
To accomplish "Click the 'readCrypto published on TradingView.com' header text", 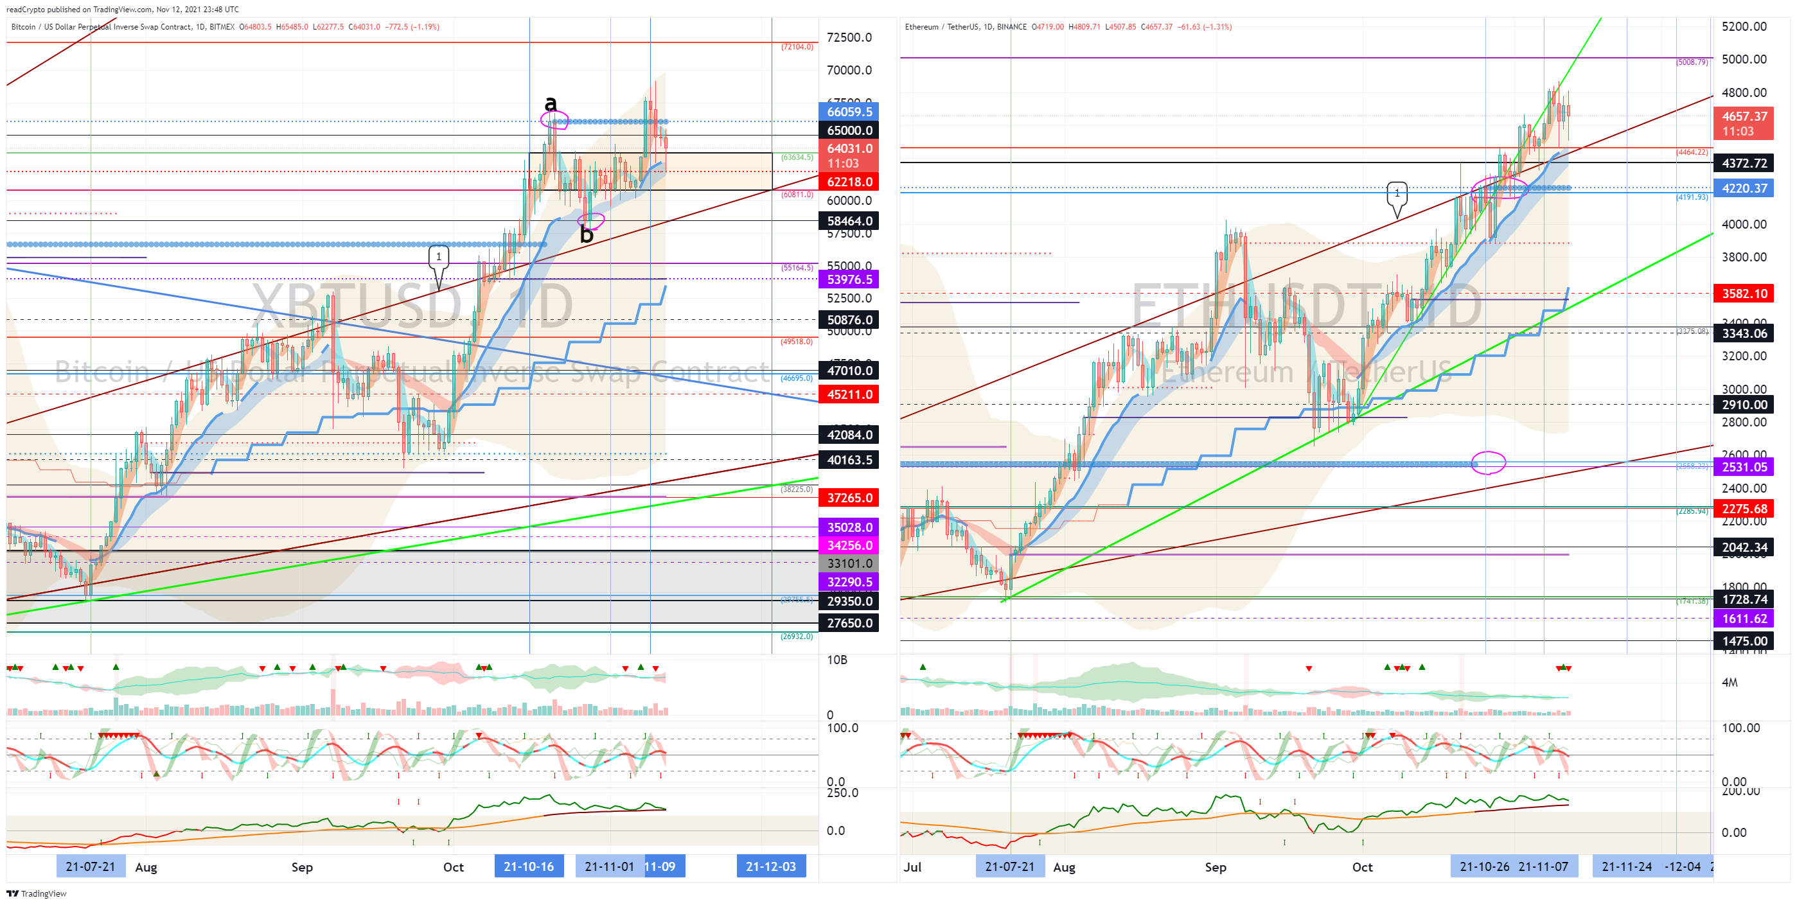I will coord(79,10).
